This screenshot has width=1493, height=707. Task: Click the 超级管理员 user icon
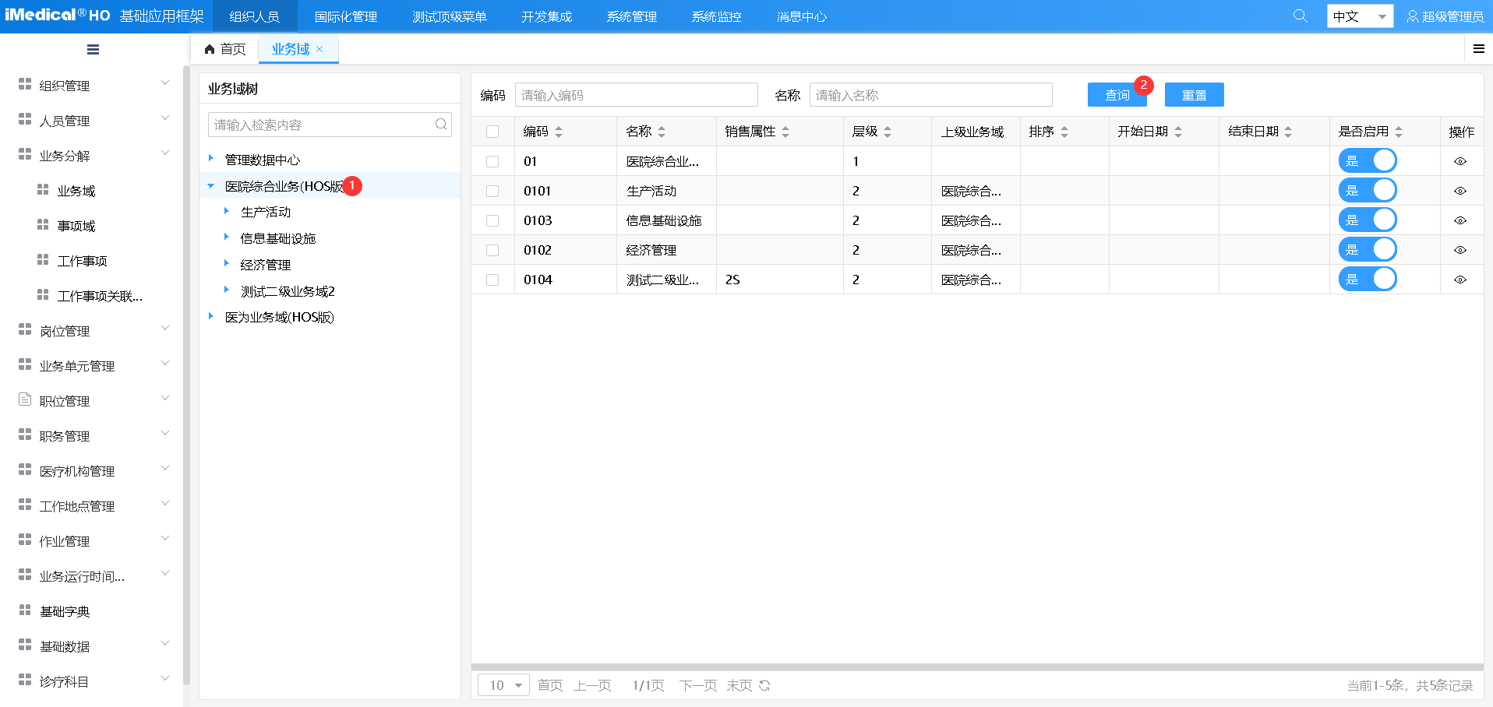tap(1415, 15)
